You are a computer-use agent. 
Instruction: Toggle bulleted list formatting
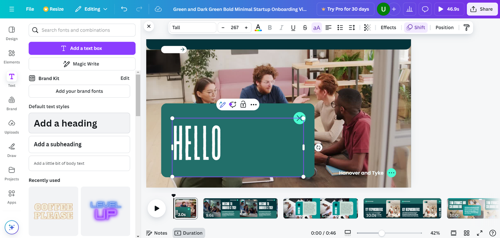coord(340,27)
